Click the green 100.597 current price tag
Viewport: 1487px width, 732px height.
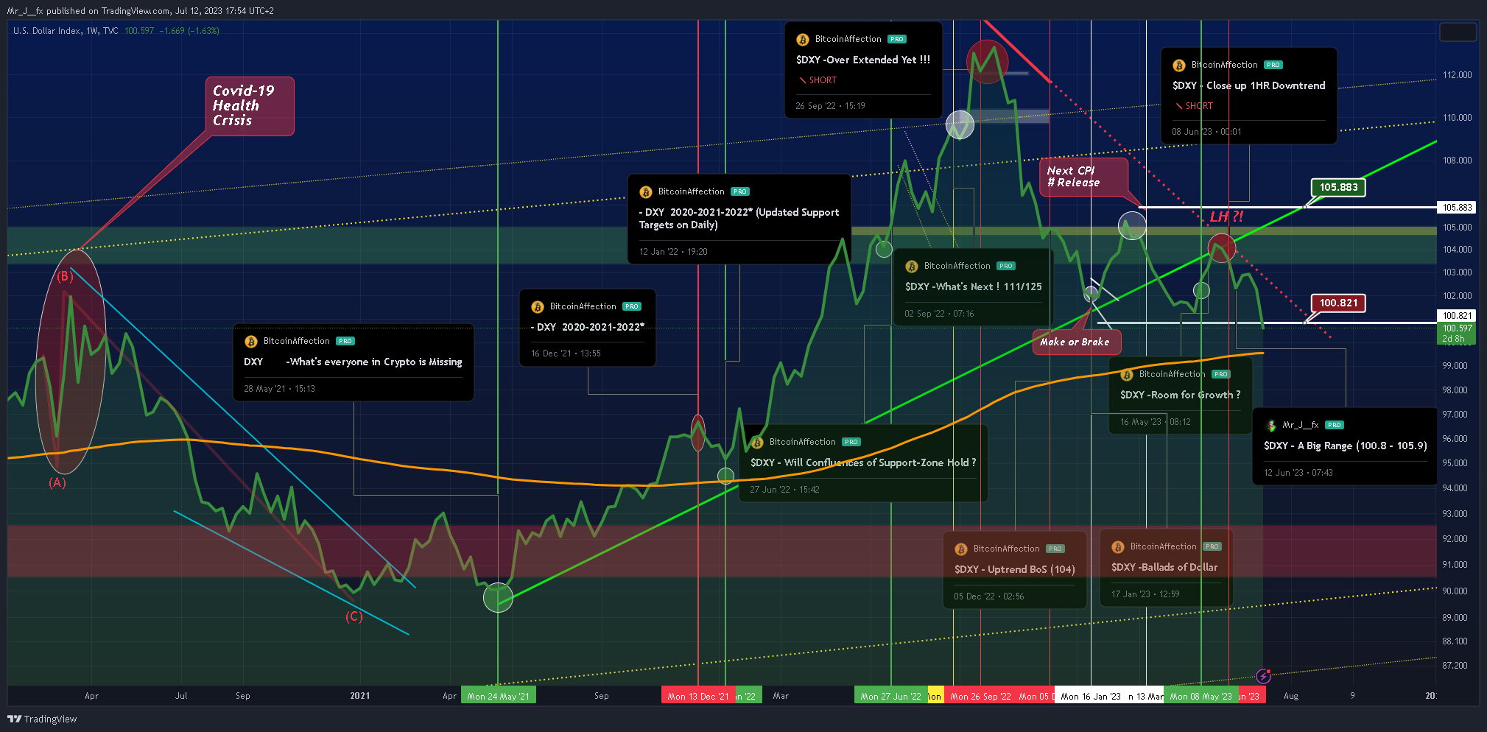[1457, 334]
